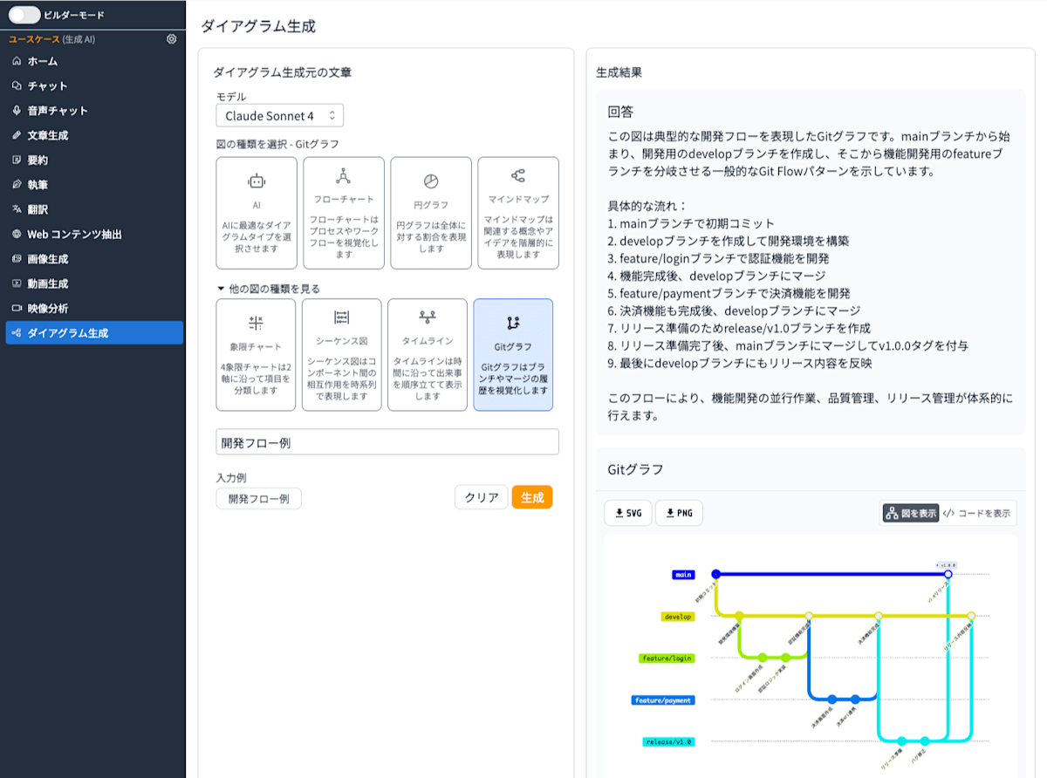1047x778 pixels.
Task: Select the タイムライン diagram type card
Action: 428,355
